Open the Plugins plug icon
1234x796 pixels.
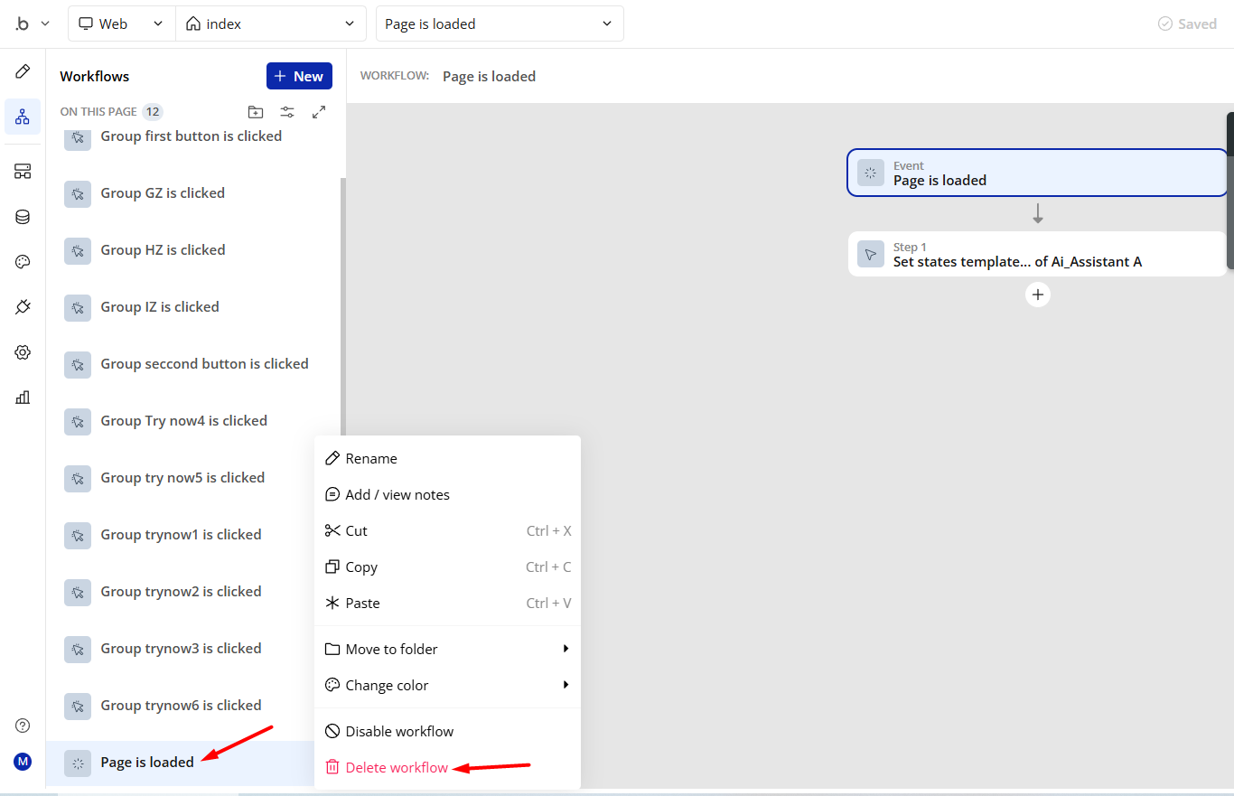23,307
